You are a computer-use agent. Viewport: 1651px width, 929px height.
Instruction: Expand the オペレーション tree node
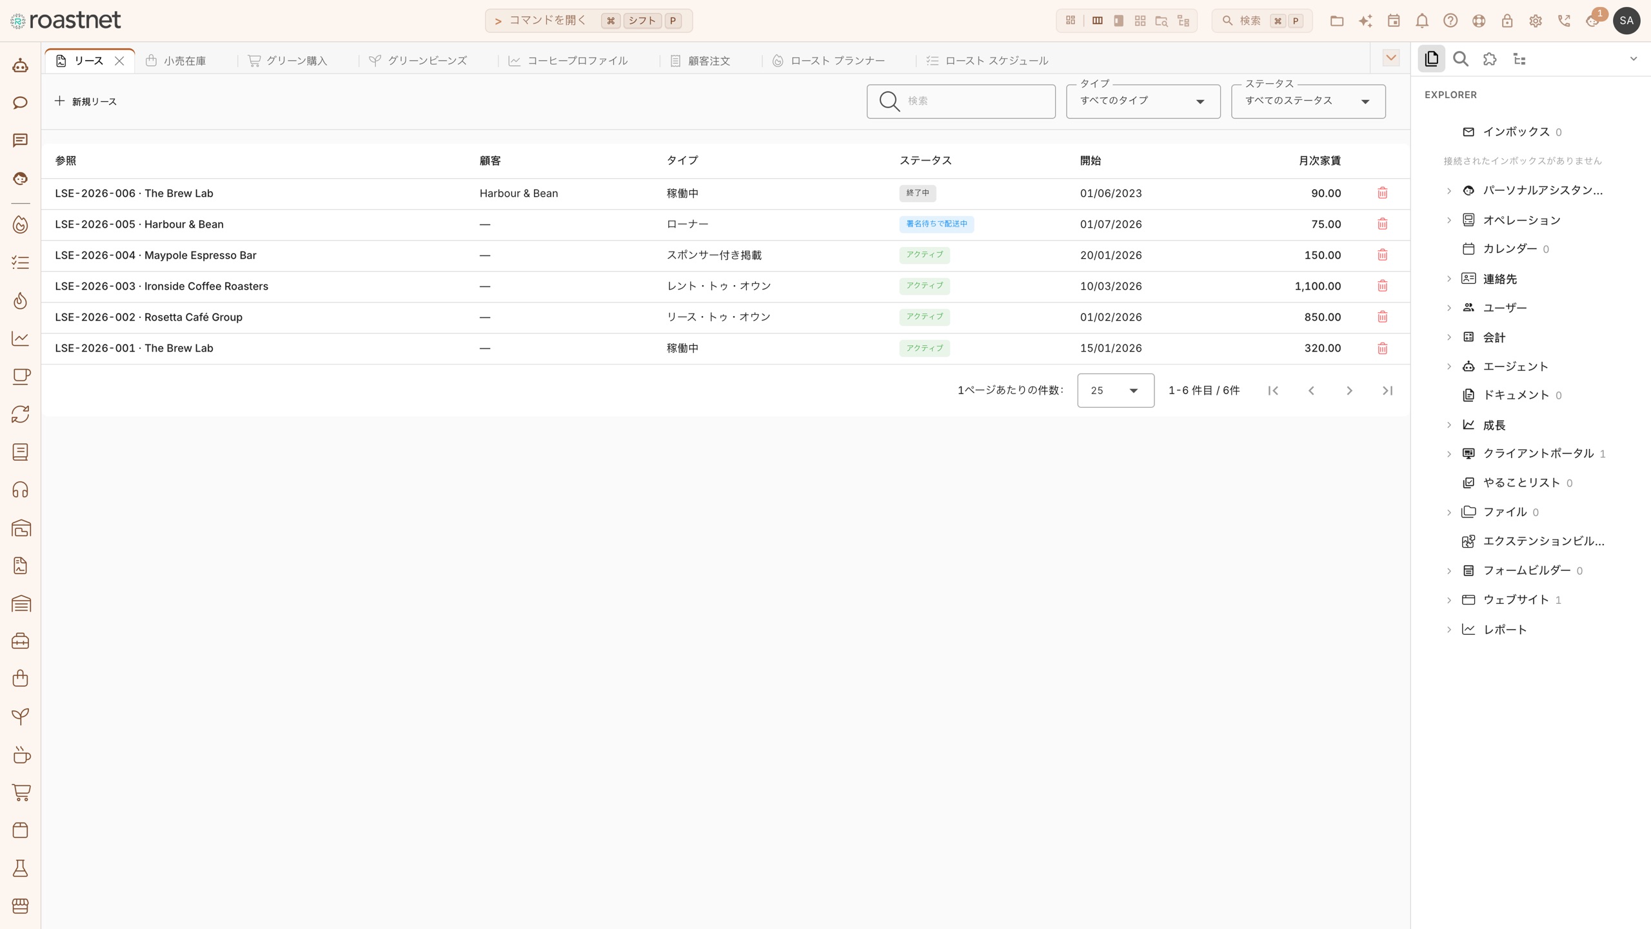1449,220
